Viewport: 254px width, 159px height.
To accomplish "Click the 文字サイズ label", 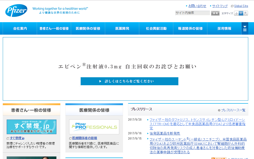I will (227, 13).
